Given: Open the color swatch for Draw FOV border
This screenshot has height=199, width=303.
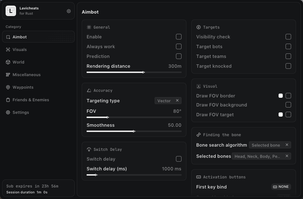Looking at the screenshot, I should point(281,96).
